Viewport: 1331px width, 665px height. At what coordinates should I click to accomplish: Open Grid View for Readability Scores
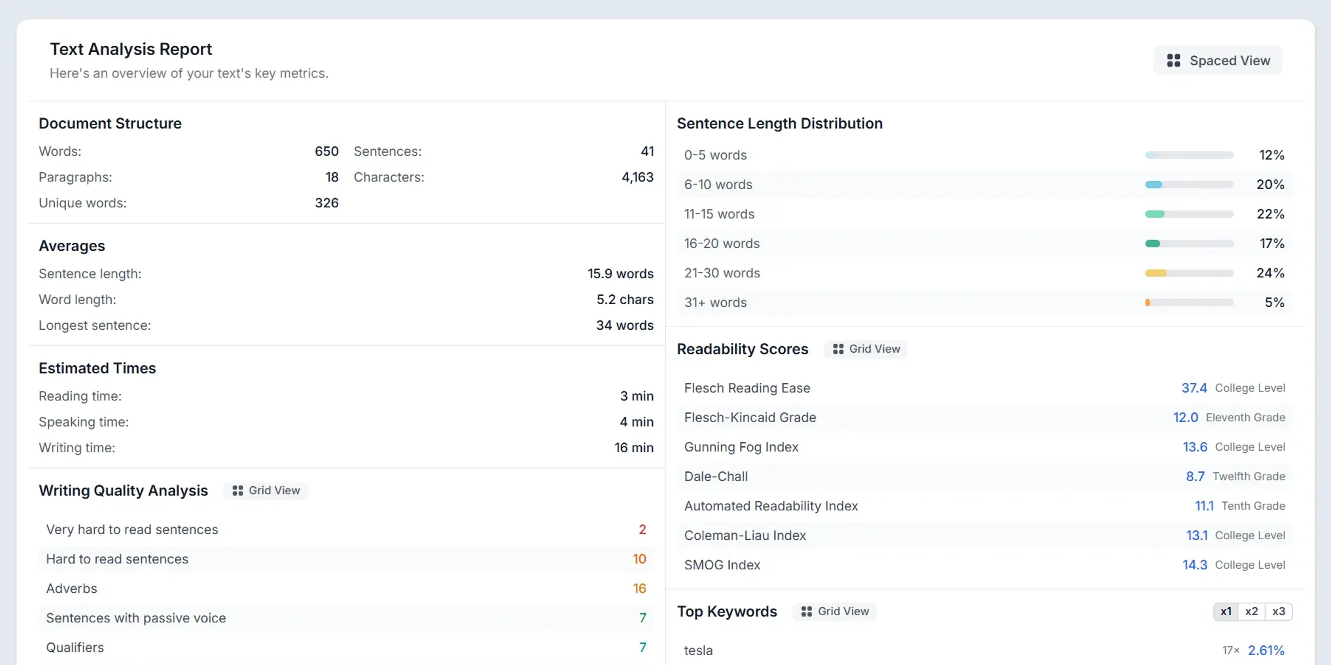(865, 348)
